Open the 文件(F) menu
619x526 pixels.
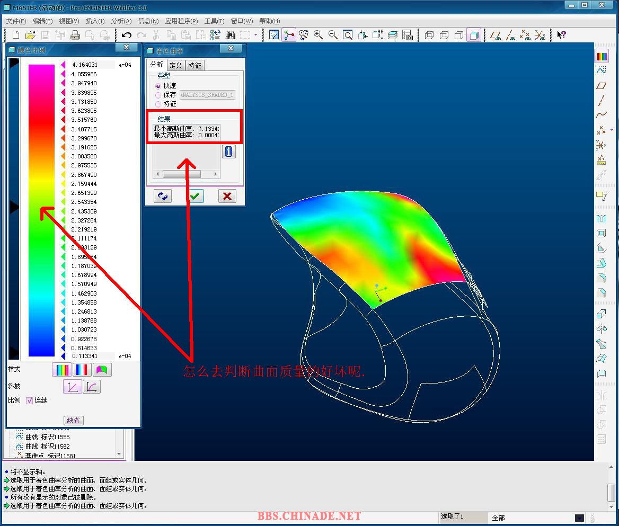(16, 21)
